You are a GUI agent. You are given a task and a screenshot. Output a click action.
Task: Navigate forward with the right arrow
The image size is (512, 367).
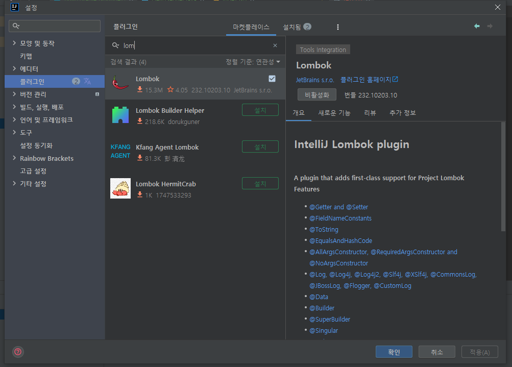click(490, 26)
